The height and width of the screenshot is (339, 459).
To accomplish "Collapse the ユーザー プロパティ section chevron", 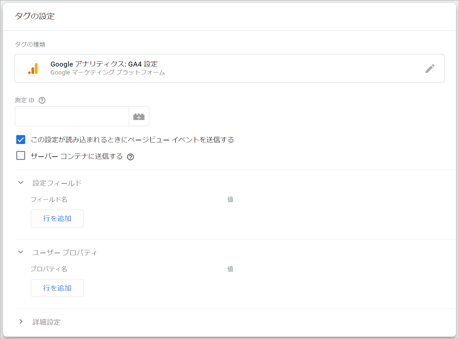I will point(21,252).
